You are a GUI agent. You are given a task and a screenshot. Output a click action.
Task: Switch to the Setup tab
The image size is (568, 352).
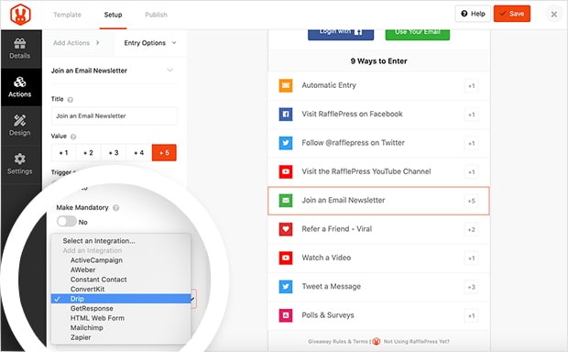point(113,15)
